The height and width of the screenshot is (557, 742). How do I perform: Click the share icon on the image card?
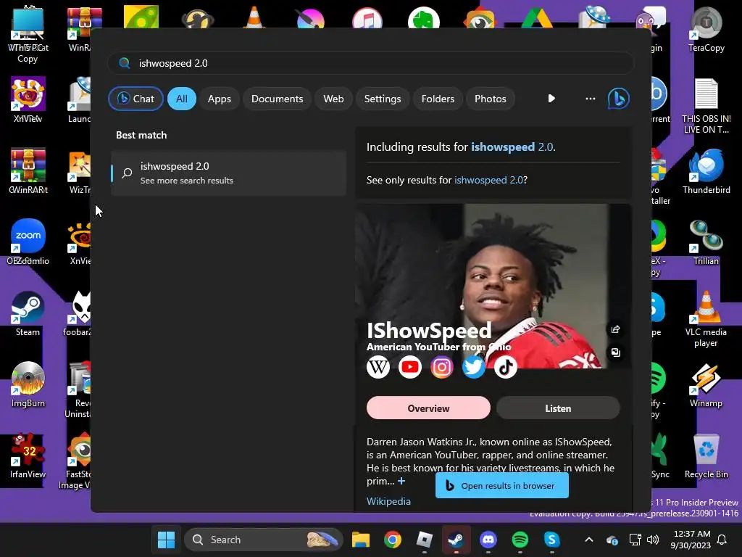[615, 329]
